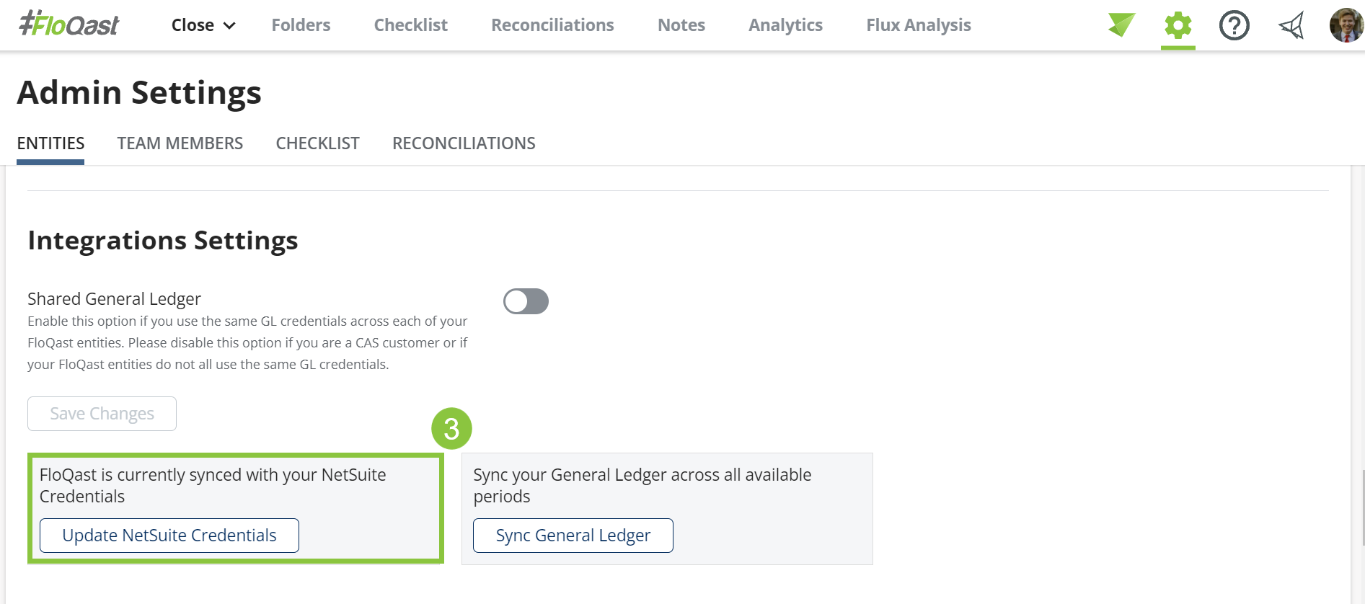Open the green FloQast flag icon
Image resolution: width=1365 pixels, height=604 pixels.
coord(1121,25)
